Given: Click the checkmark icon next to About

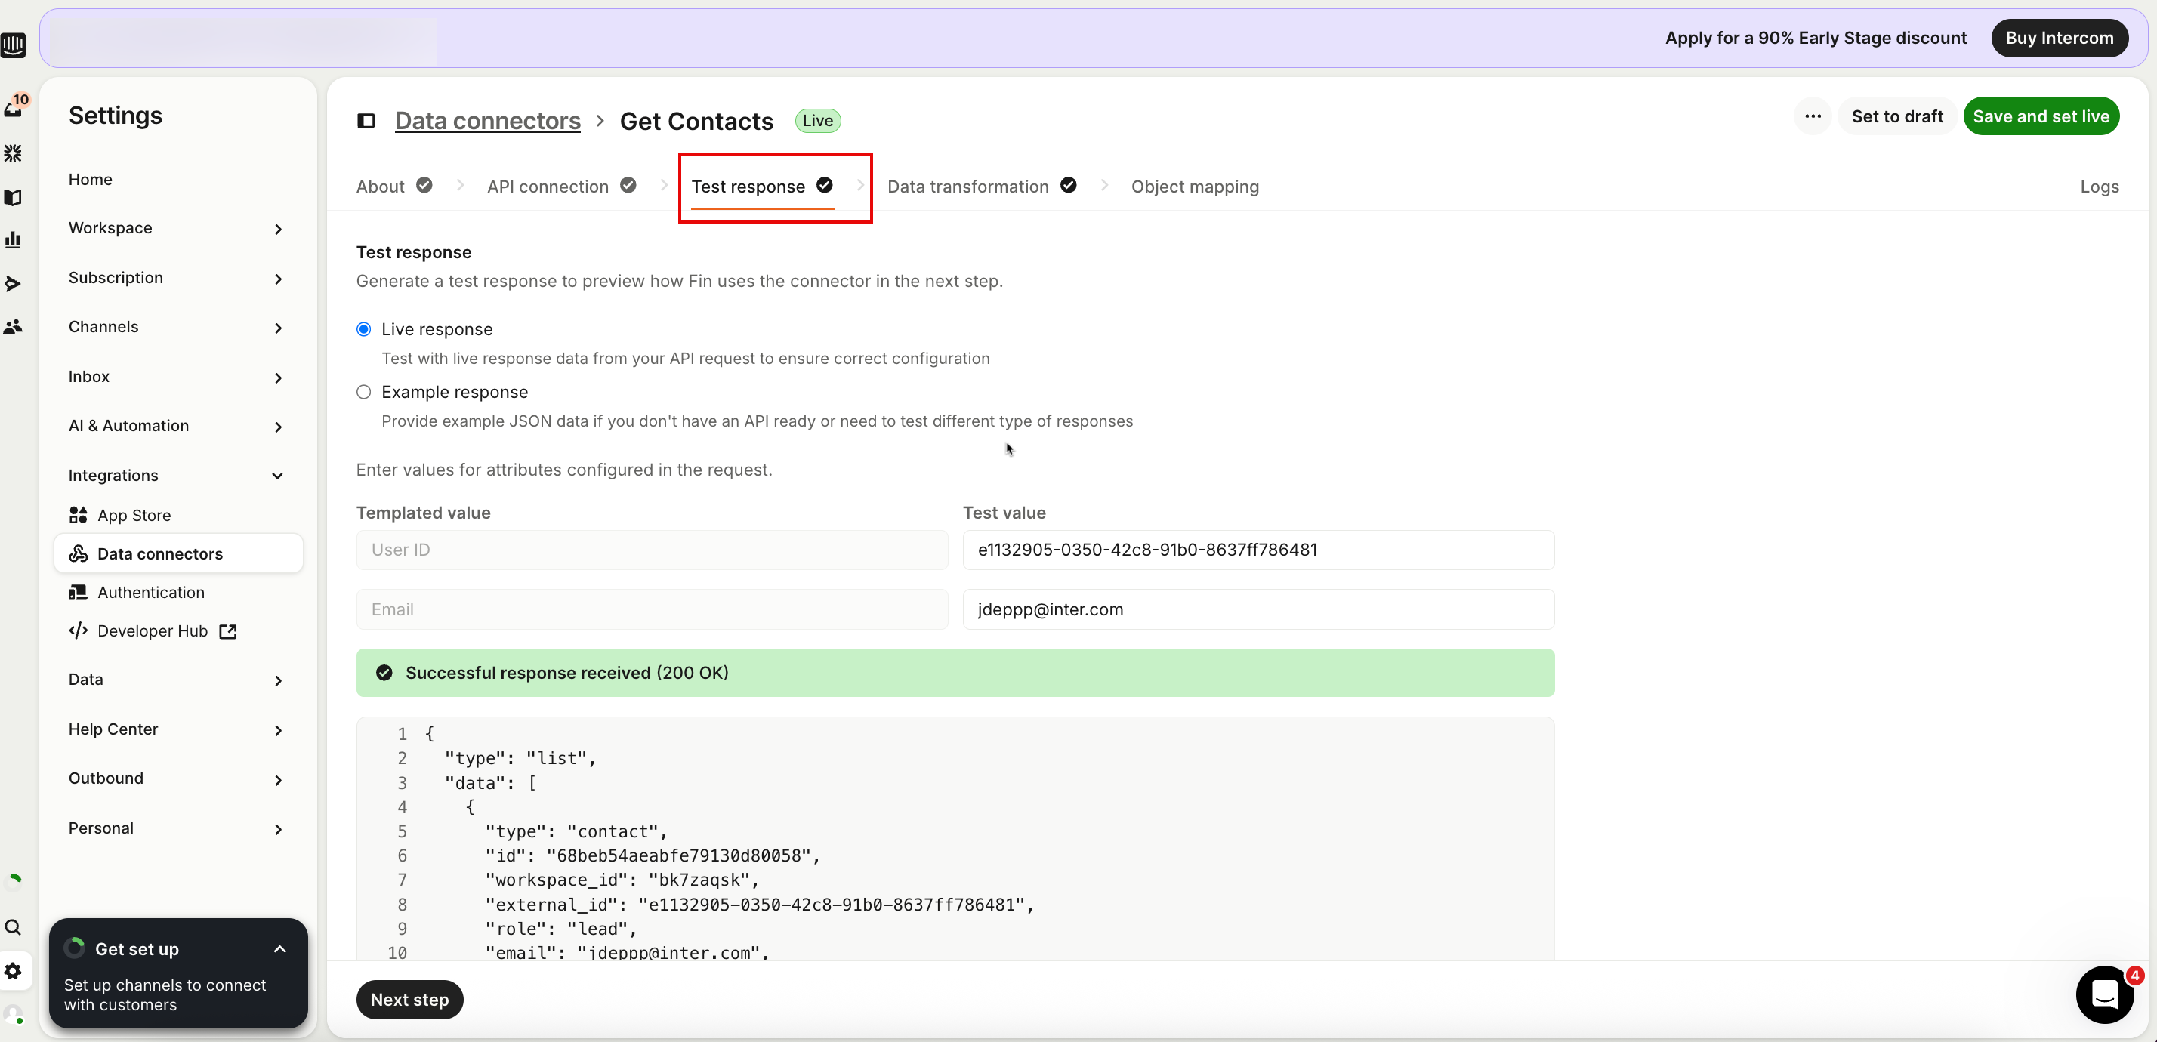Looking at the screenshot, I should click(x=424, y=185).
